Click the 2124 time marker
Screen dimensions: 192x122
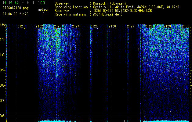click(x=76, y=26)
